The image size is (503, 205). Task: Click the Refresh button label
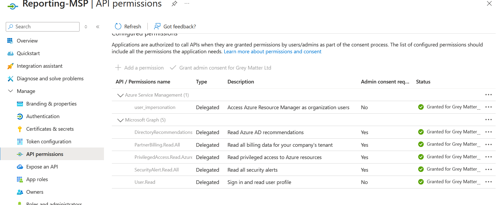click(x=133, y=27)
